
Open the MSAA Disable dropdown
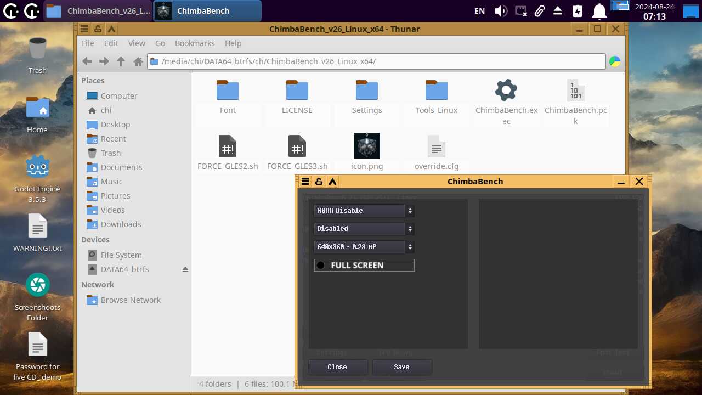pyautogui.click(x=364, y=211)
